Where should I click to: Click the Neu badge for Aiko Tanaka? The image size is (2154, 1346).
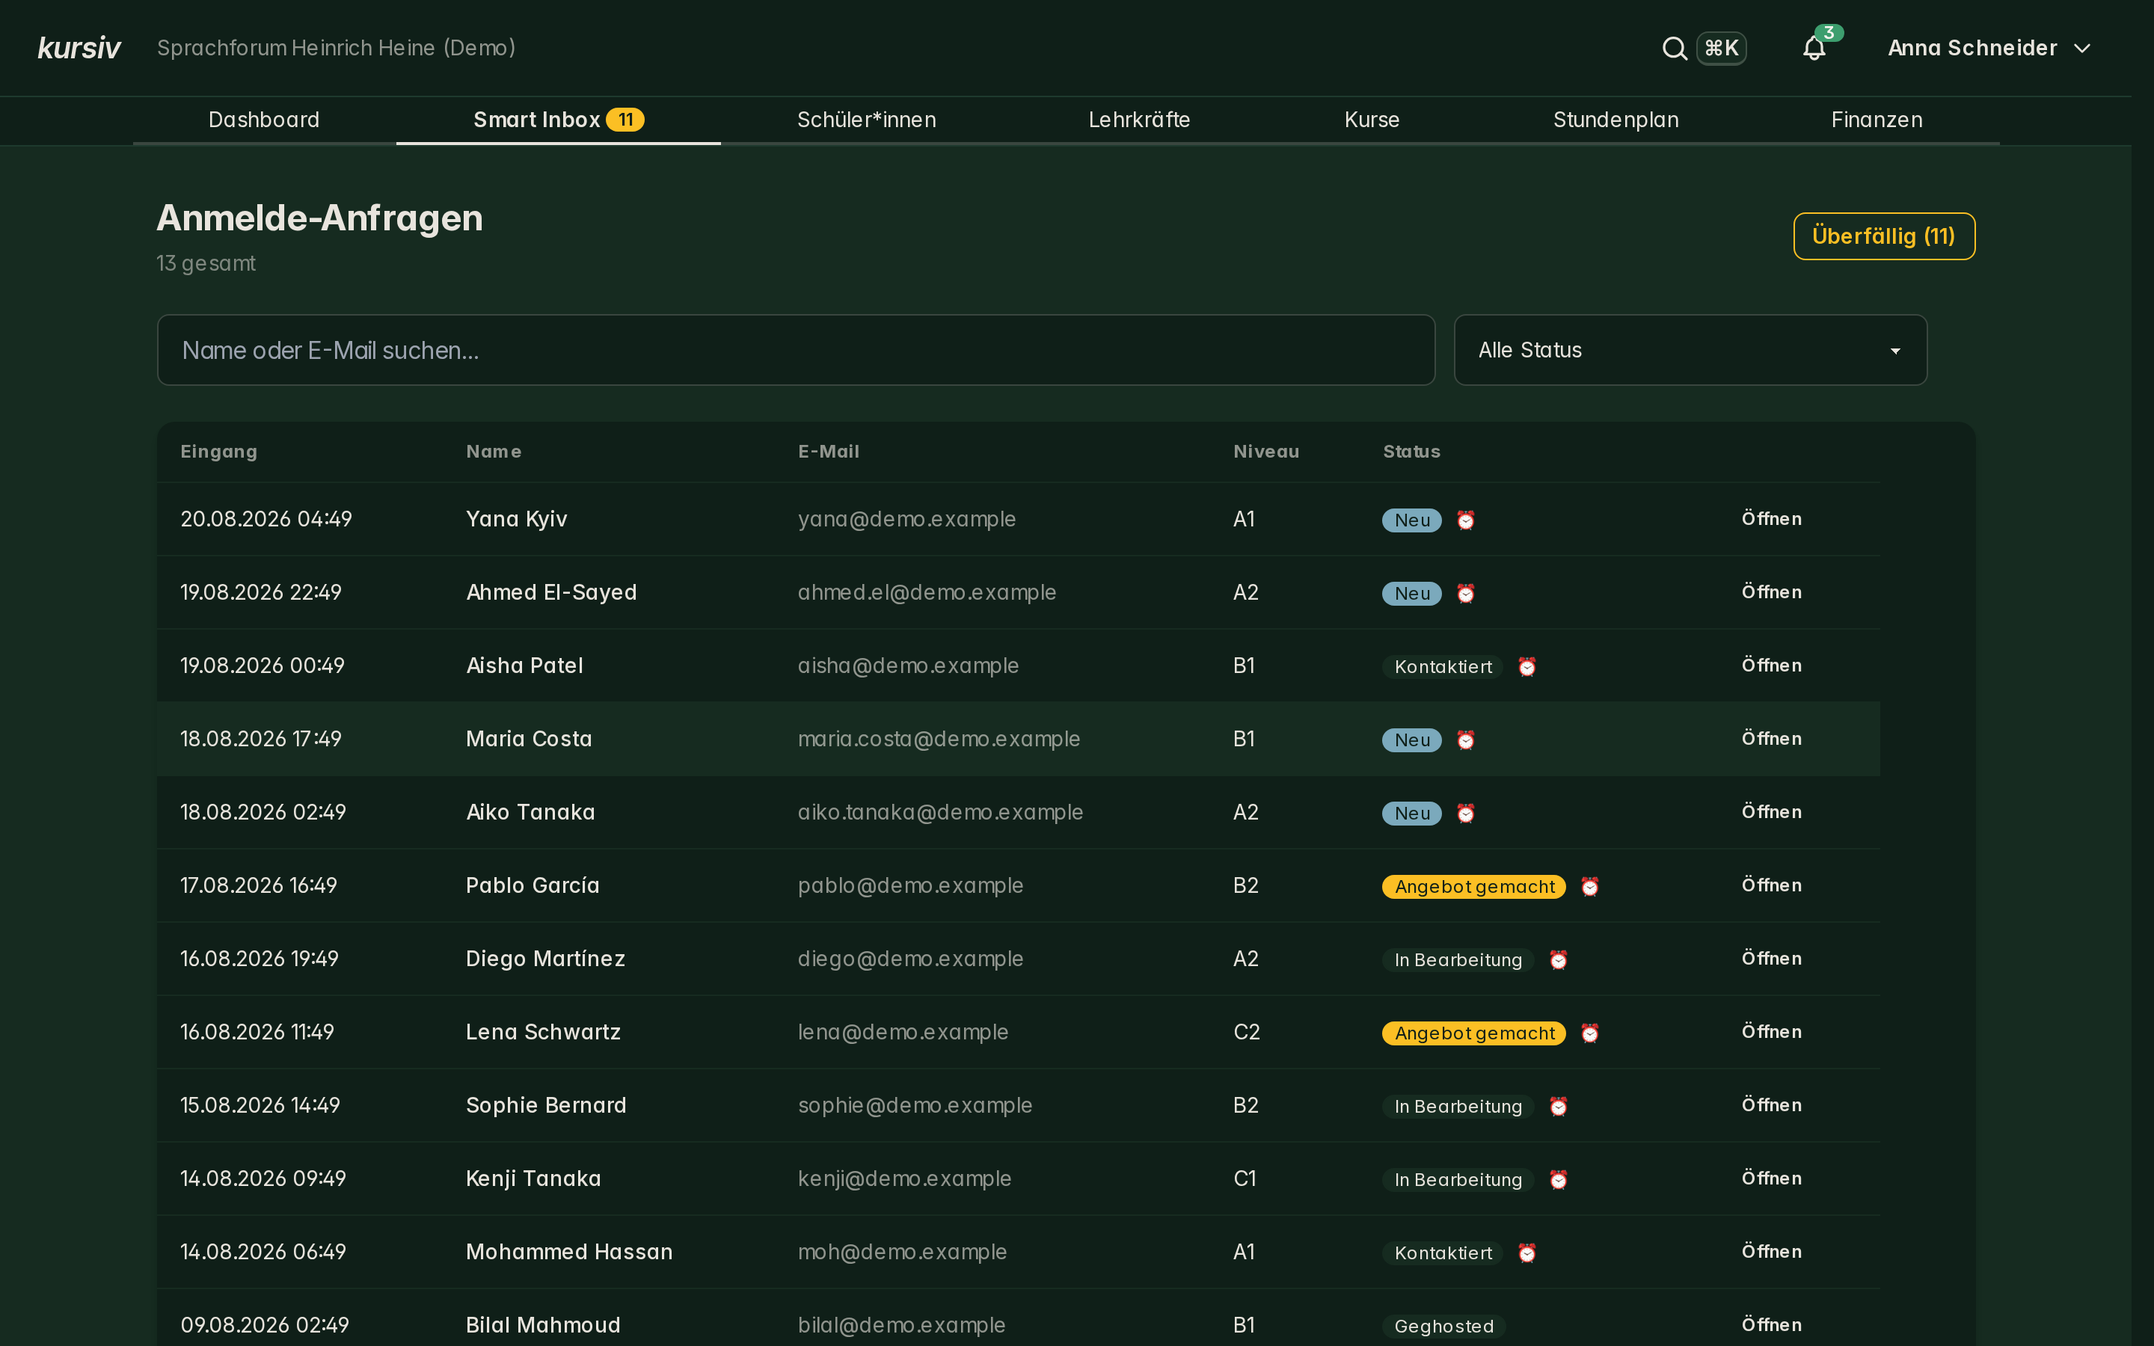click(x=1411, y=814)
